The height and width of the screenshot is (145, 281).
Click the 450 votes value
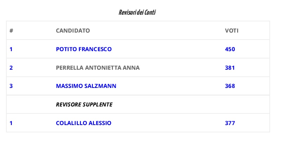click(230, 49)
